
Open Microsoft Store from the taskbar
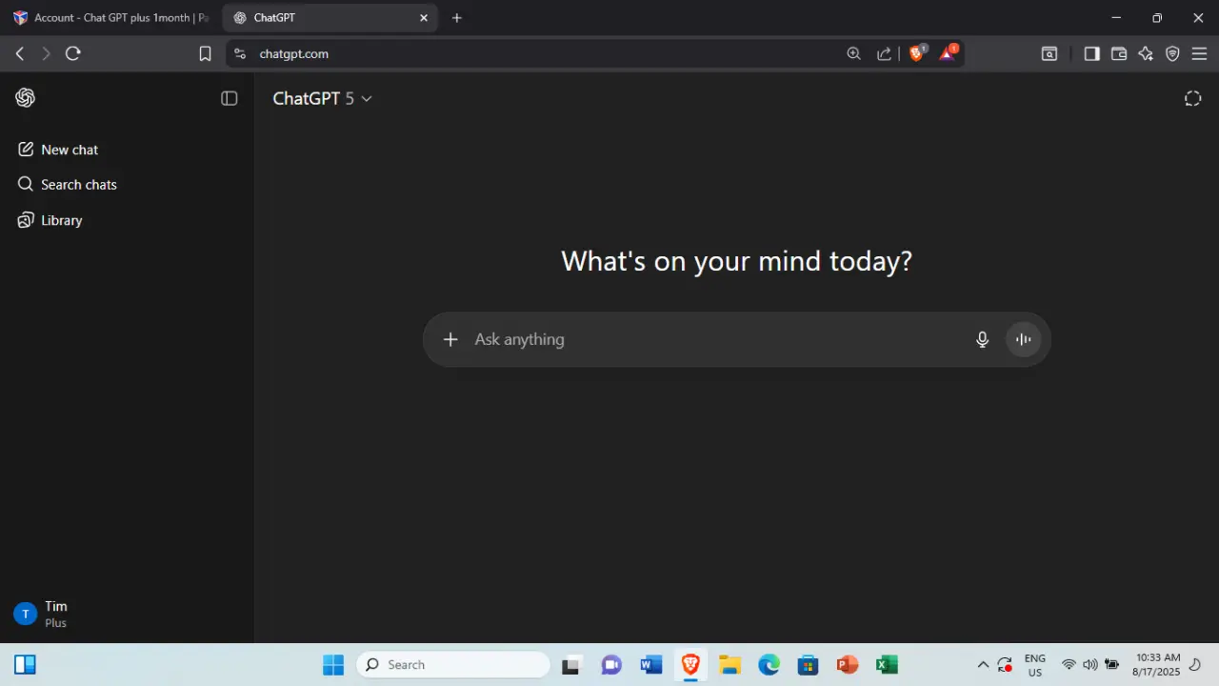(809, 665)
